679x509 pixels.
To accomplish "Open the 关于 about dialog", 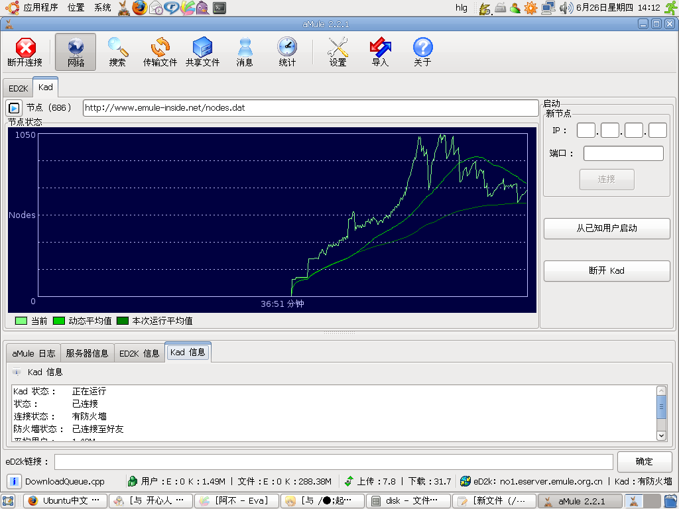I will click(x=422, y=52).
